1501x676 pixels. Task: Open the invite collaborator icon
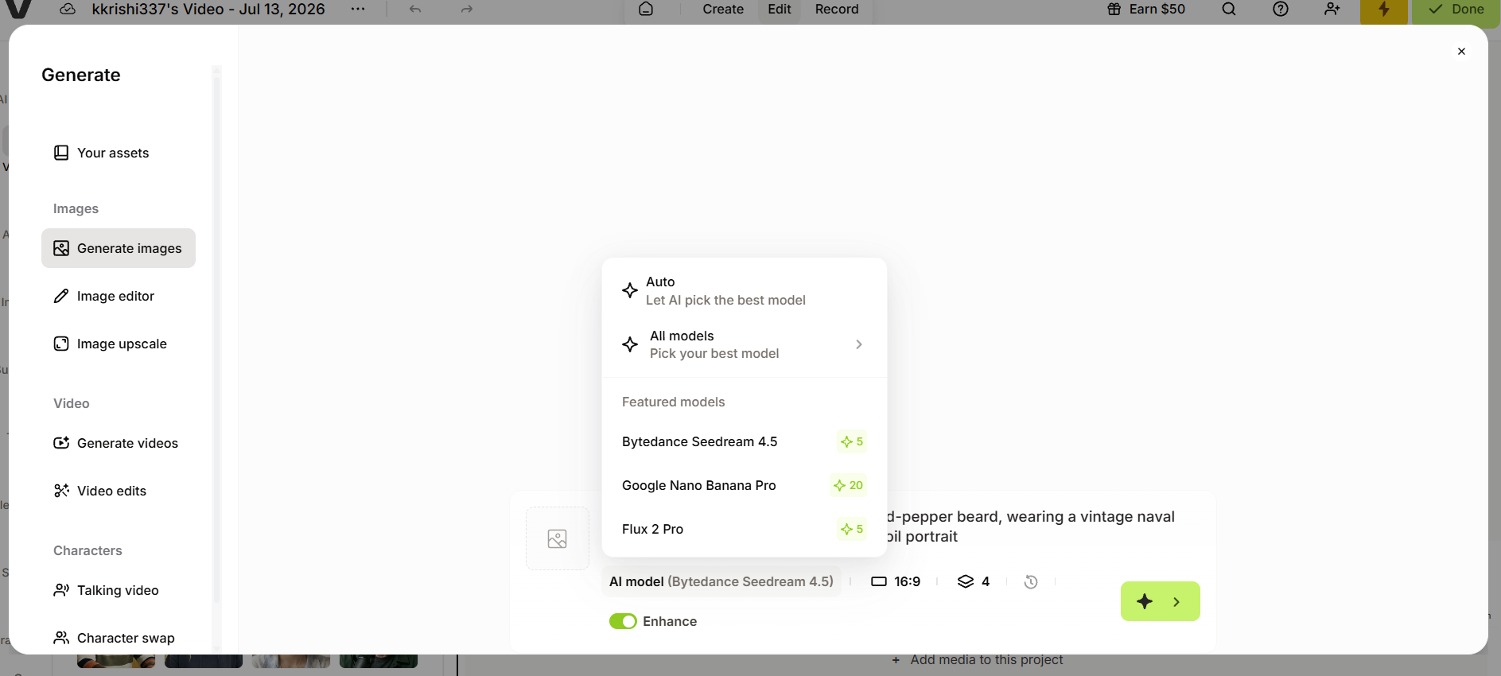click(x=1332, y=10)
